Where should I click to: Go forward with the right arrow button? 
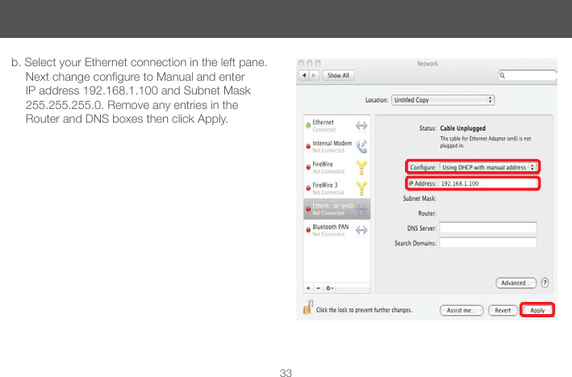[x=314, y=75]
